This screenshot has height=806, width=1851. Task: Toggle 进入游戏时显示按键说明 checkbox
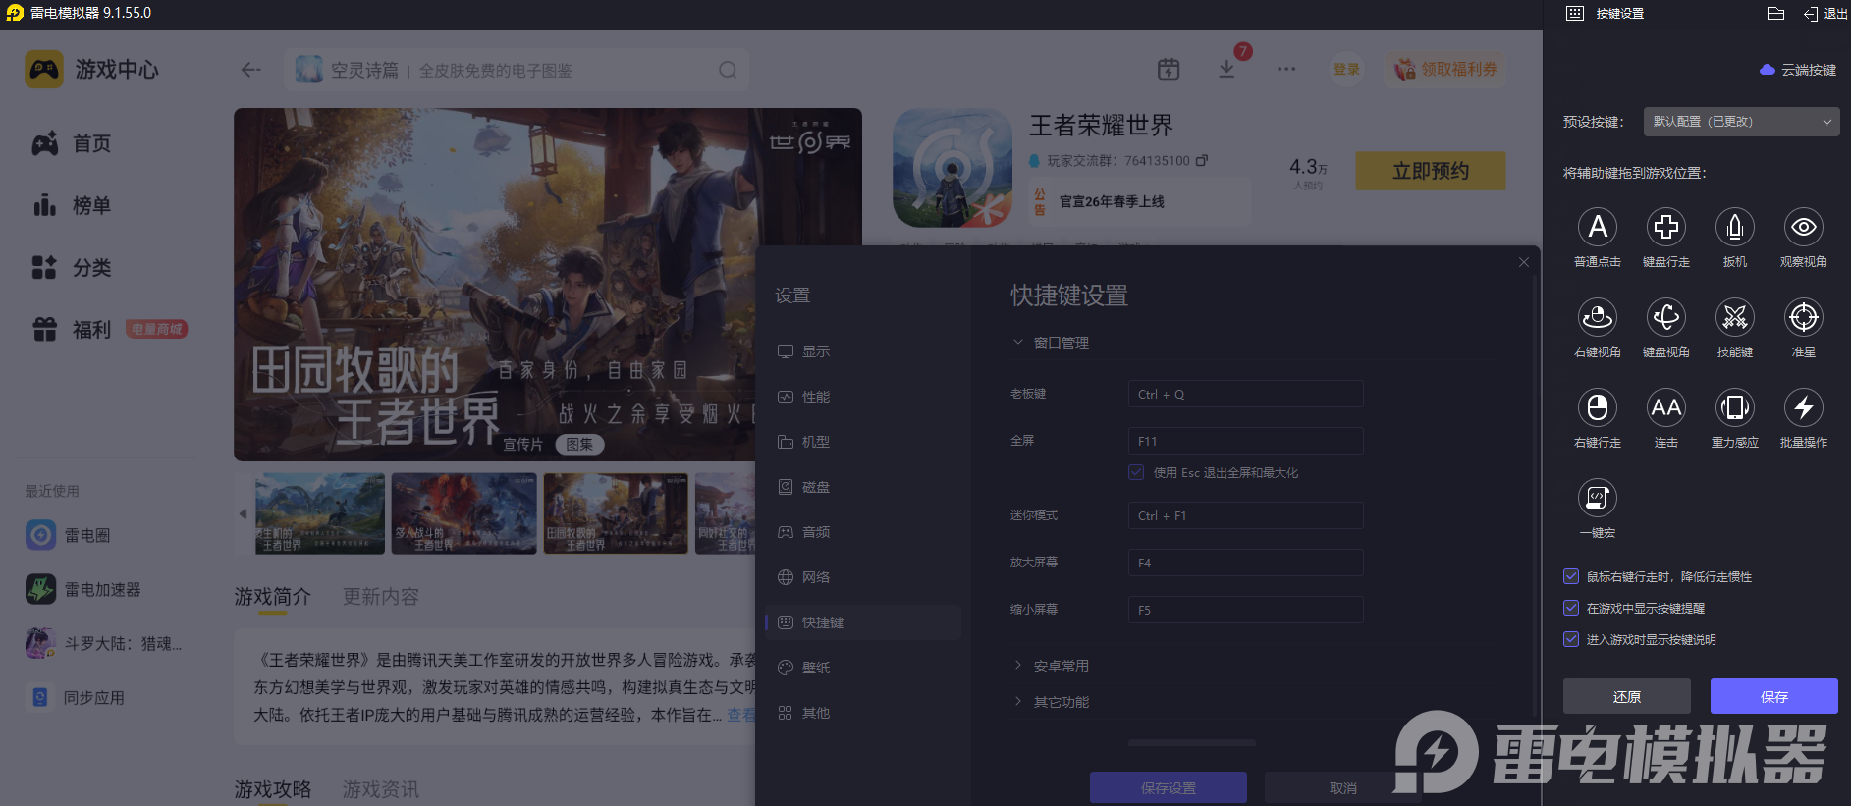[x=1571, y=639]
